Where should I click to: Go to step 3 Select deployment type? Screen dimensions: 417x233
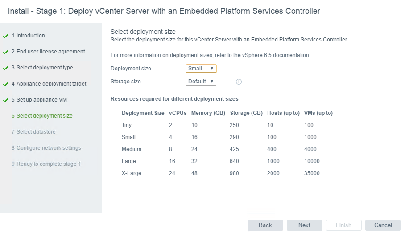click(42, 68)
